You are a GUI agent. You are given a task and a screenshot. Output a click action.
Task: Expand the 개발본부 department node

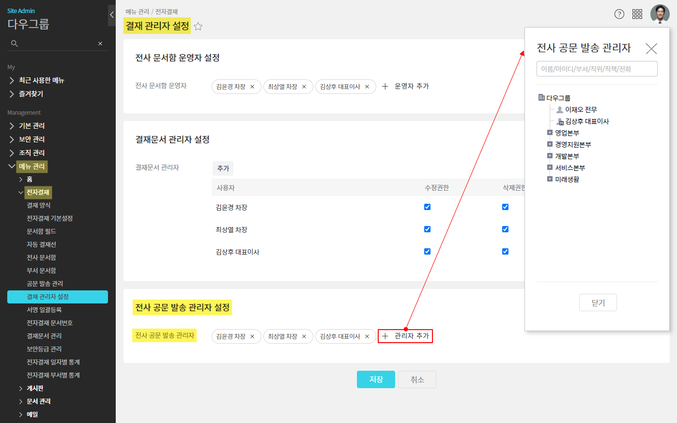click(550, 156)
